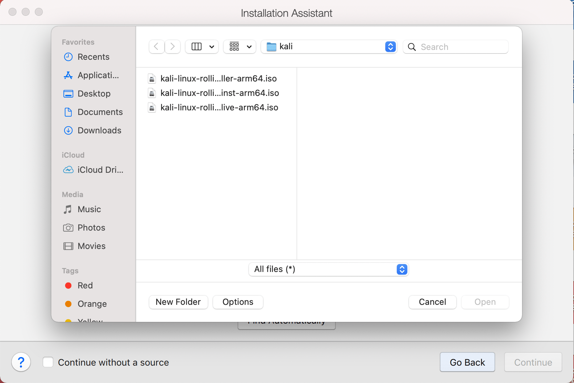Open the kali folder path popup
Screen dimensions: 574x383
coord(329,47)
